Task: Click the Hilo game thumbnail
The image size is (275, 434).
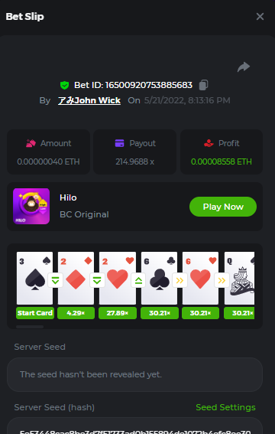Action: (31, 206)
